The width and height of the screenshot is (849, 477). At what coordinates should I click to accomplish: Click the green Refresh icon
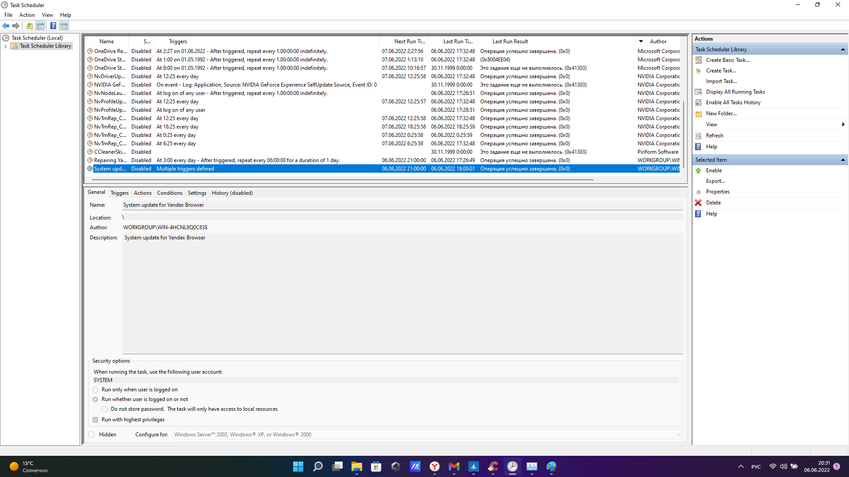pyautogui.click(x=699, y=136)
